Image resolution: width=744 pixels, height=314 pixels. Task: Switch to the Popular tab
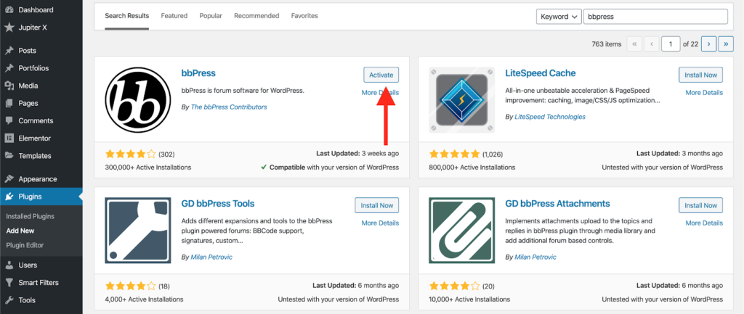pyautogui.click(x=211, y=15)
